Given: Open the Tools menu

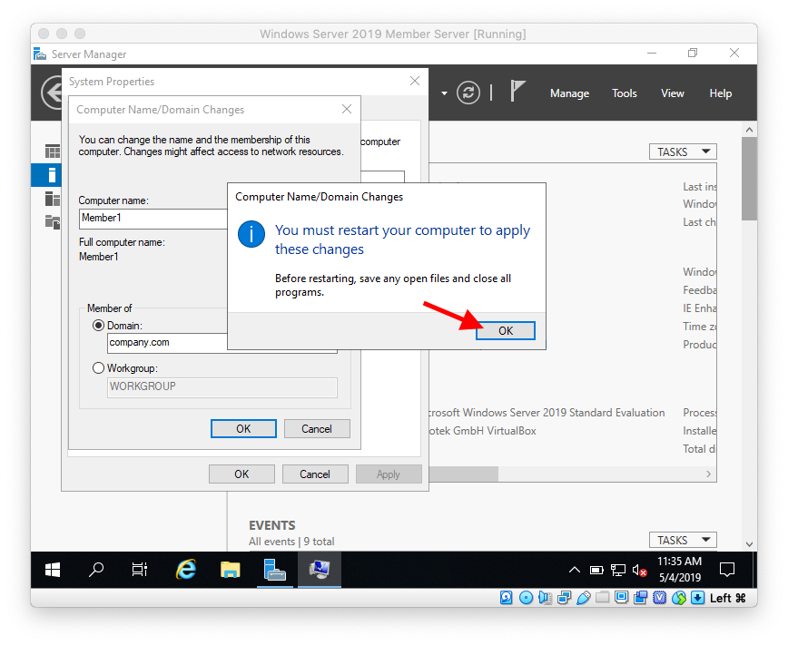Looking at the screenshot, I should 624,93.
